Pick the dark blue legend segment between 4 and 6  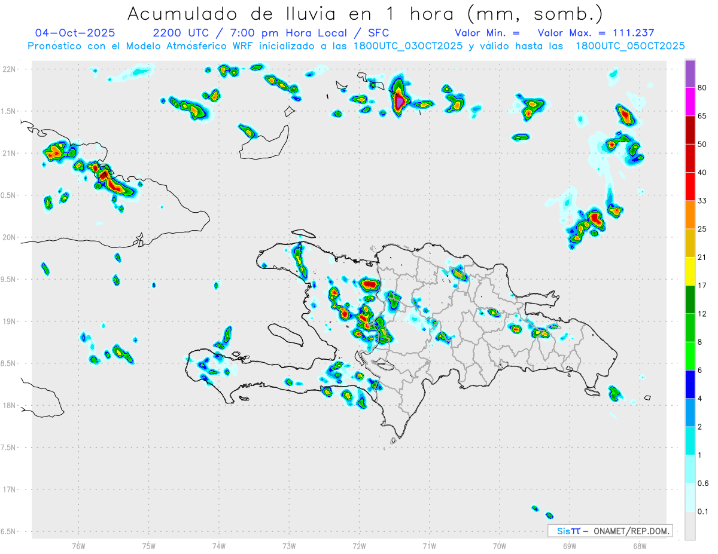click(690, 384)
